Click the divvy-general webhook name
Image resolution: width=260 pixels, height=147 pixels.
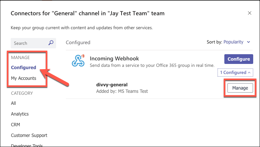coord(112,85)
